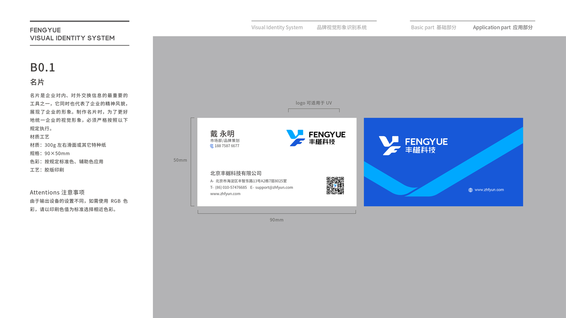Viewport: 566px width, 318px height.
Task: Click the telephone number (86) 010-57476685
Action: click(231, 187)
